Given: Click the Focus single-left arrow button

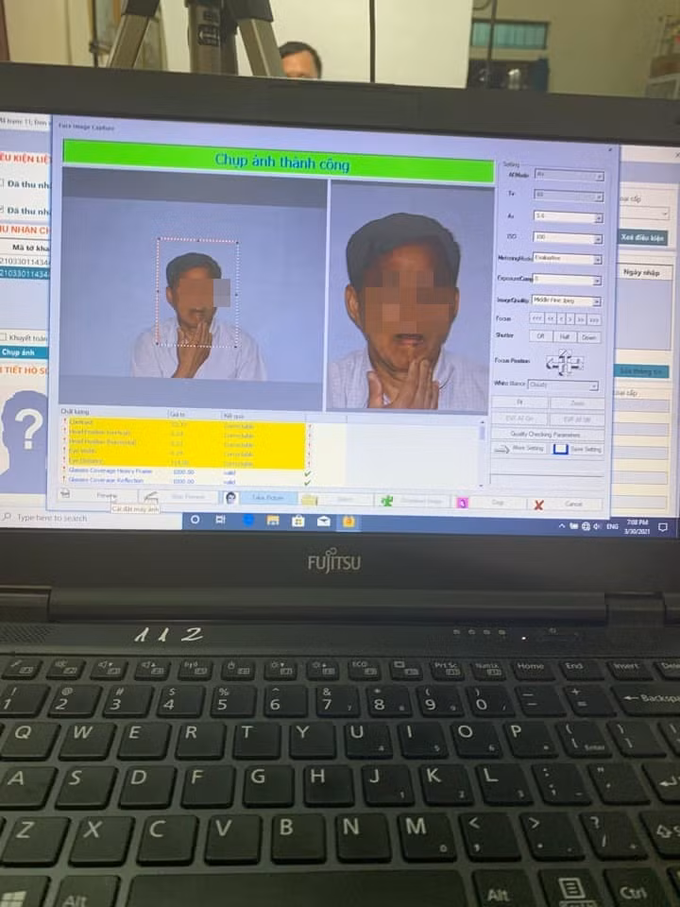Looking at the screenshot, I should (561, 319).
